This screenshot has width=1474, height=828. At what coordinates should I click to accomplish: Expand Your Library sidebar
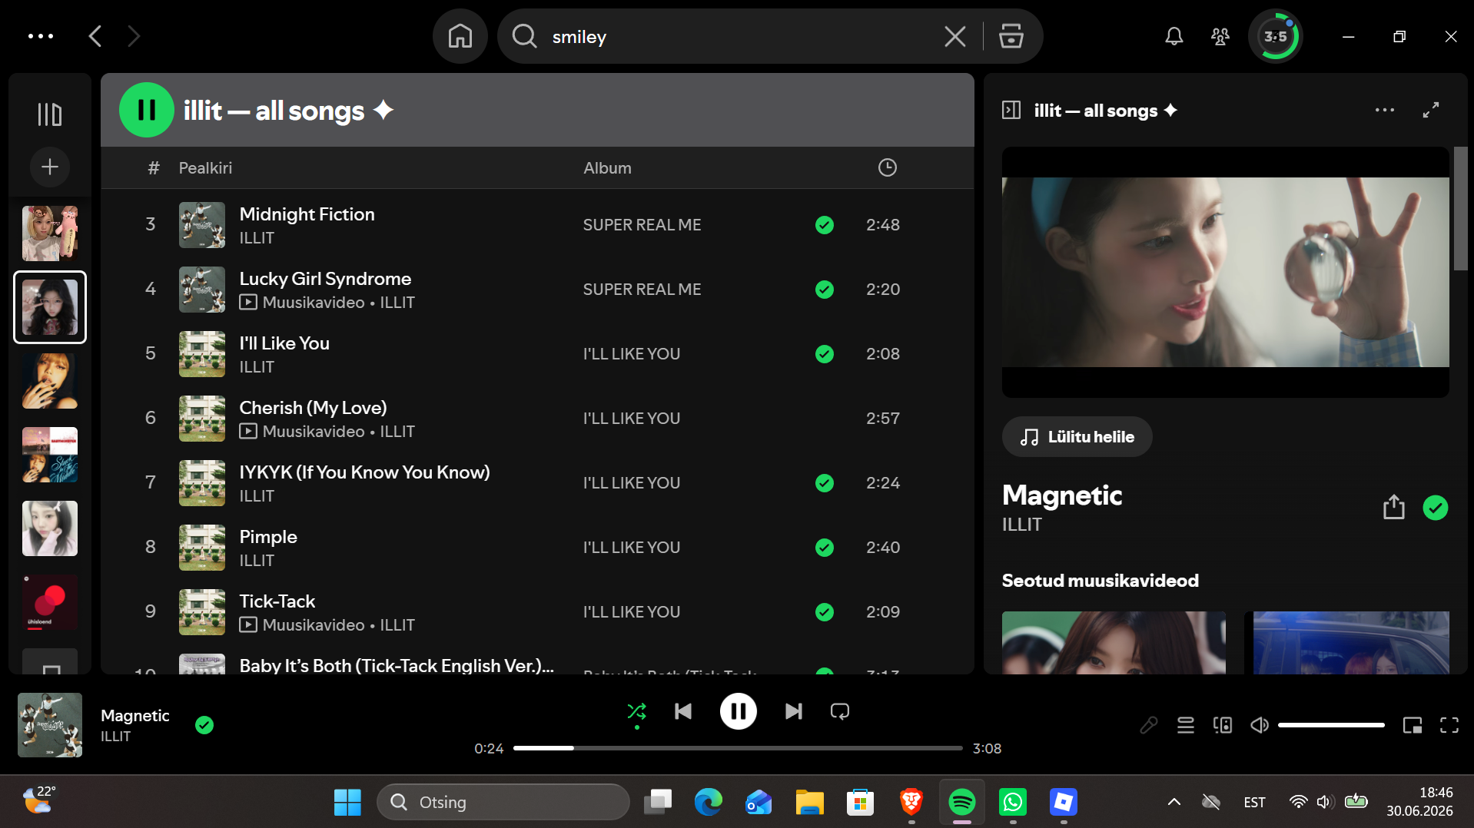50,114
